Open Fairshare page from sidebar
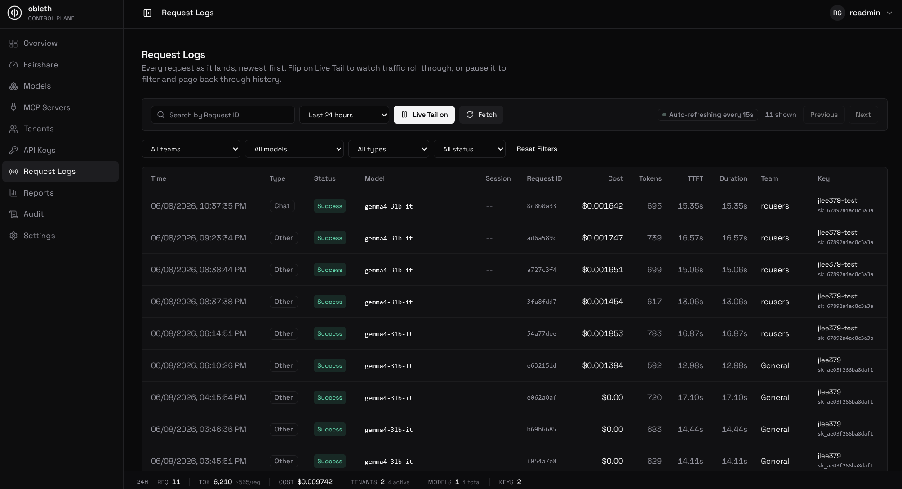Screen dimensions: 902x489 [60, 65]
